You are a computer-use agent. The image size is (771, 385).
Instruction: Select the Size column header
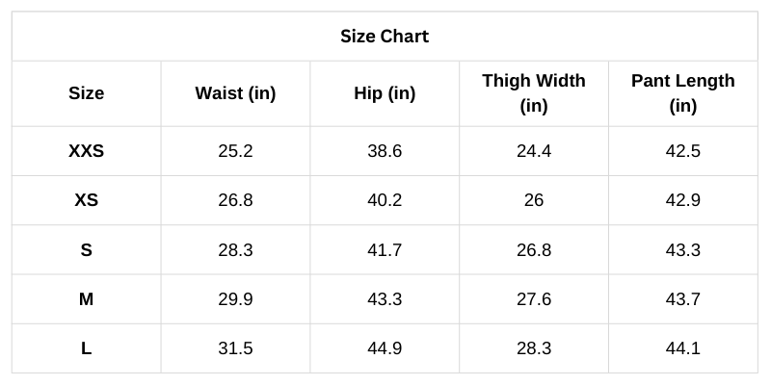(x=86, y=93)
